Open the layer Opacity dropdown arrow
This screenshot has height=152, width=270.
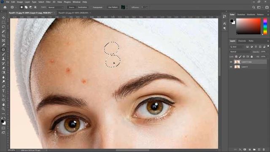coord(267,52)
